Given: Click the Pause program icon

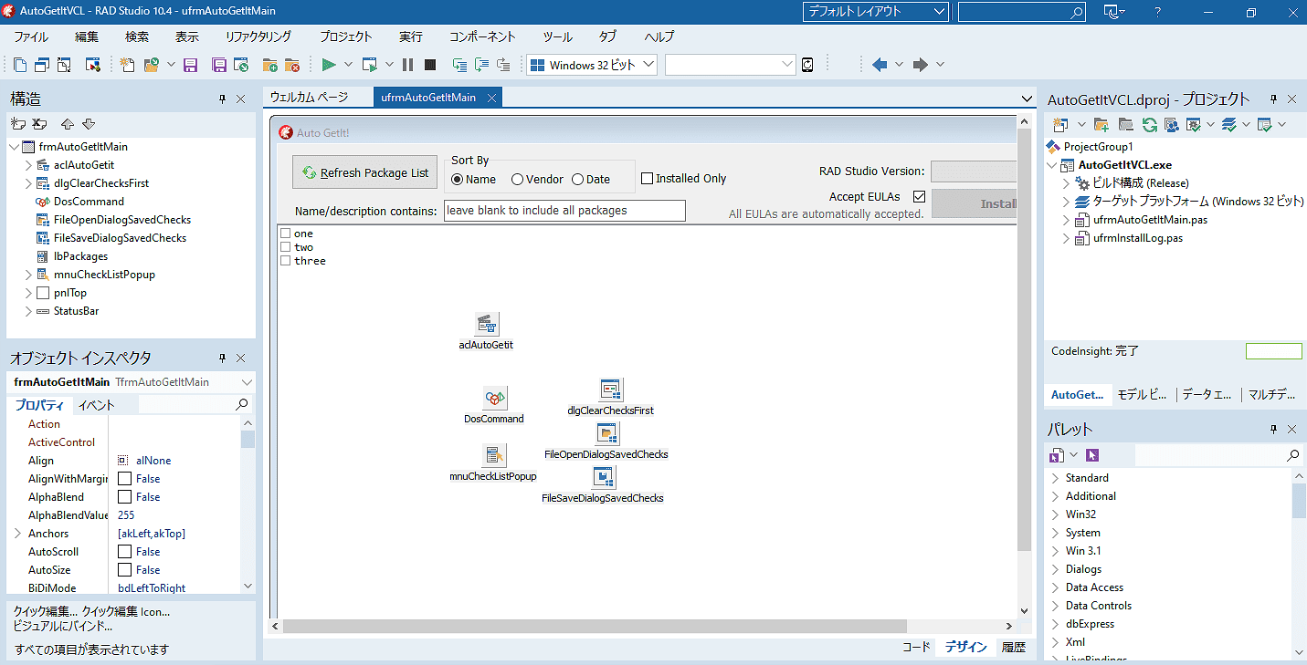Looking at the screenshot, I should pyautogui.click(x=407, y=65).
